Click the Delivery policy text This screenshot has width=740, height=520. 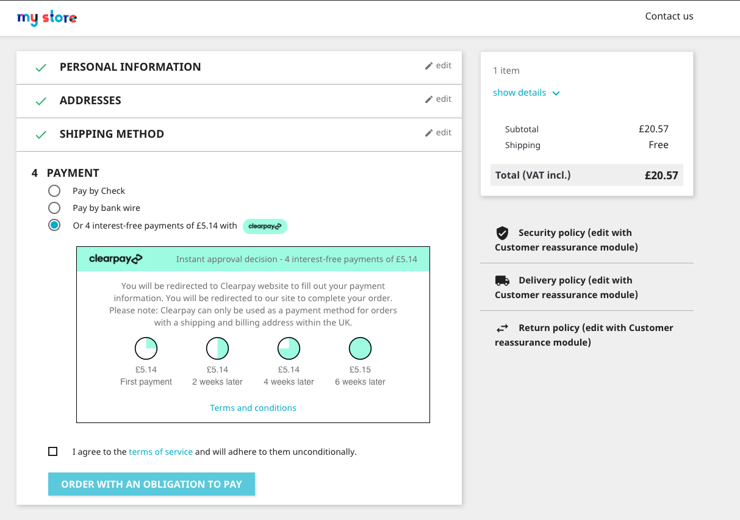pos(566,287)
